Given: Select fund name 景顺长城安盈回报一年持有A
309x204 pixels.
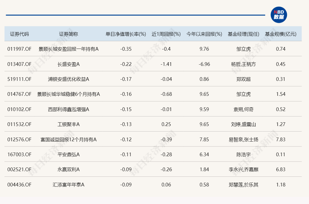Looking at the screenshot, I should (x=69, y=49).
